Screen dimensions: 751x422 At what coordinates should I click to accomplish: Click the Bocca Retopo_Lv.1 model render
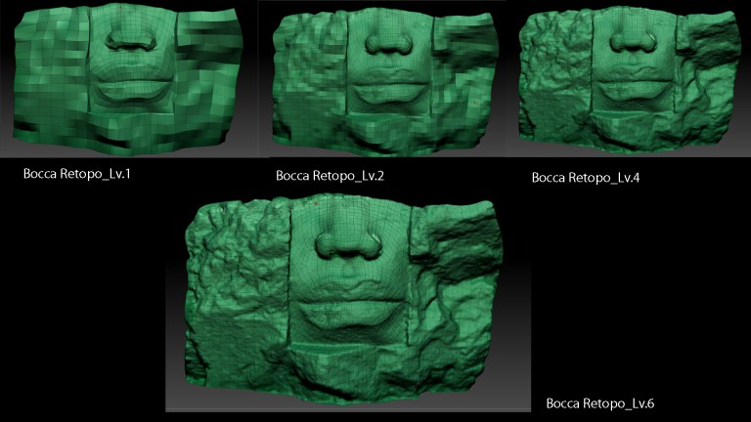[129, 79]
